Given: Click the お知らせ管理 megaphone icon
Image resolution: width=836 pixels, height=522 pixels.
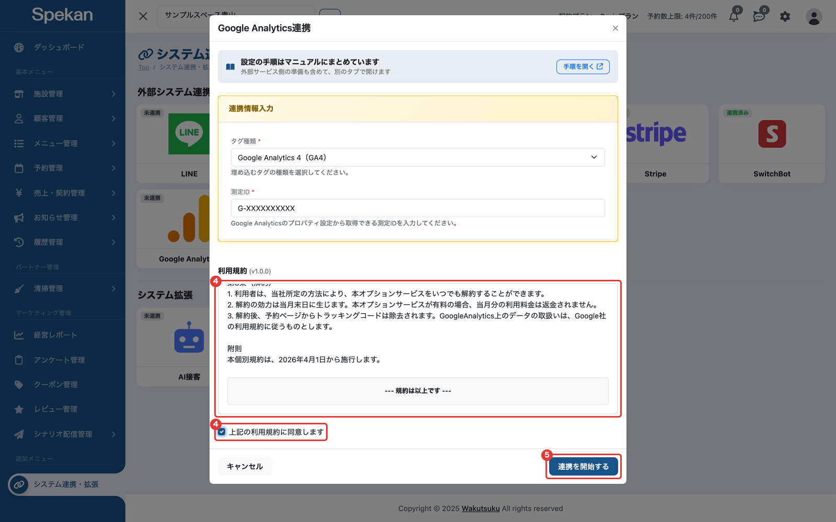Looking at the screenshot, I should pos(19,218).
